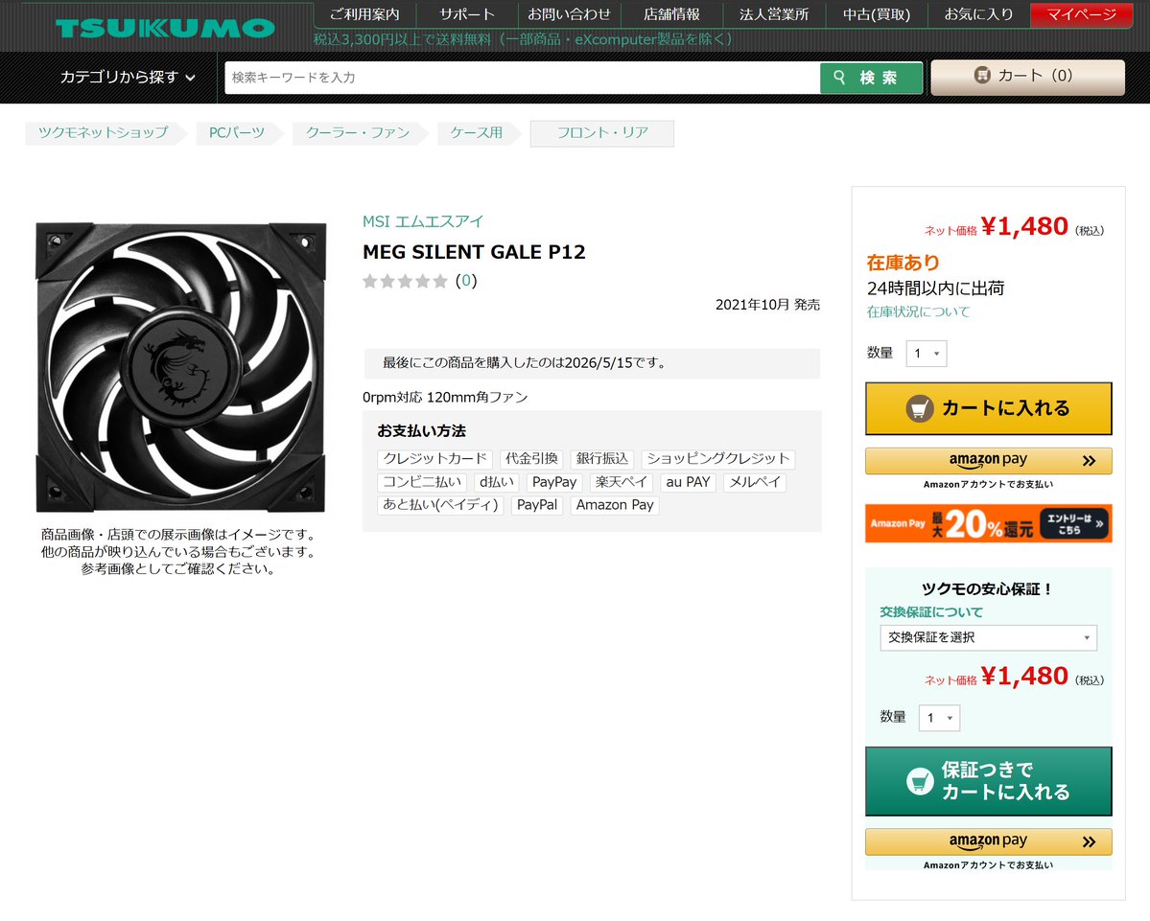Click the au PAY payment tag
The image size is (1150, 921).
click(688, 482)
